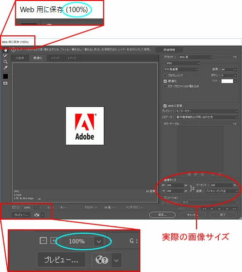Click the キャンセル button
The width and height of the screenshot is (242, 272).
pyautogui.click(x=193, y=215)
